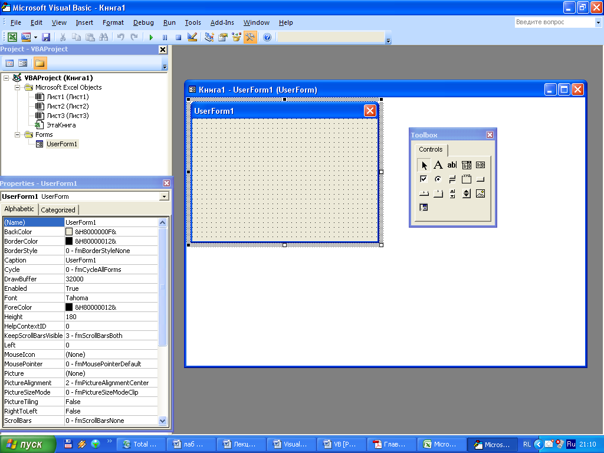Select the ComboBox tool in Toolbox

coord(466,165)
